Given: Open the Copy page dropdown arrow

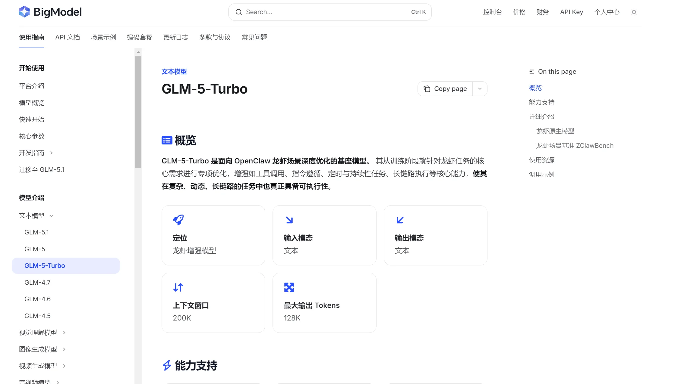Looking at the screenshot, I should tap(480, 89).
